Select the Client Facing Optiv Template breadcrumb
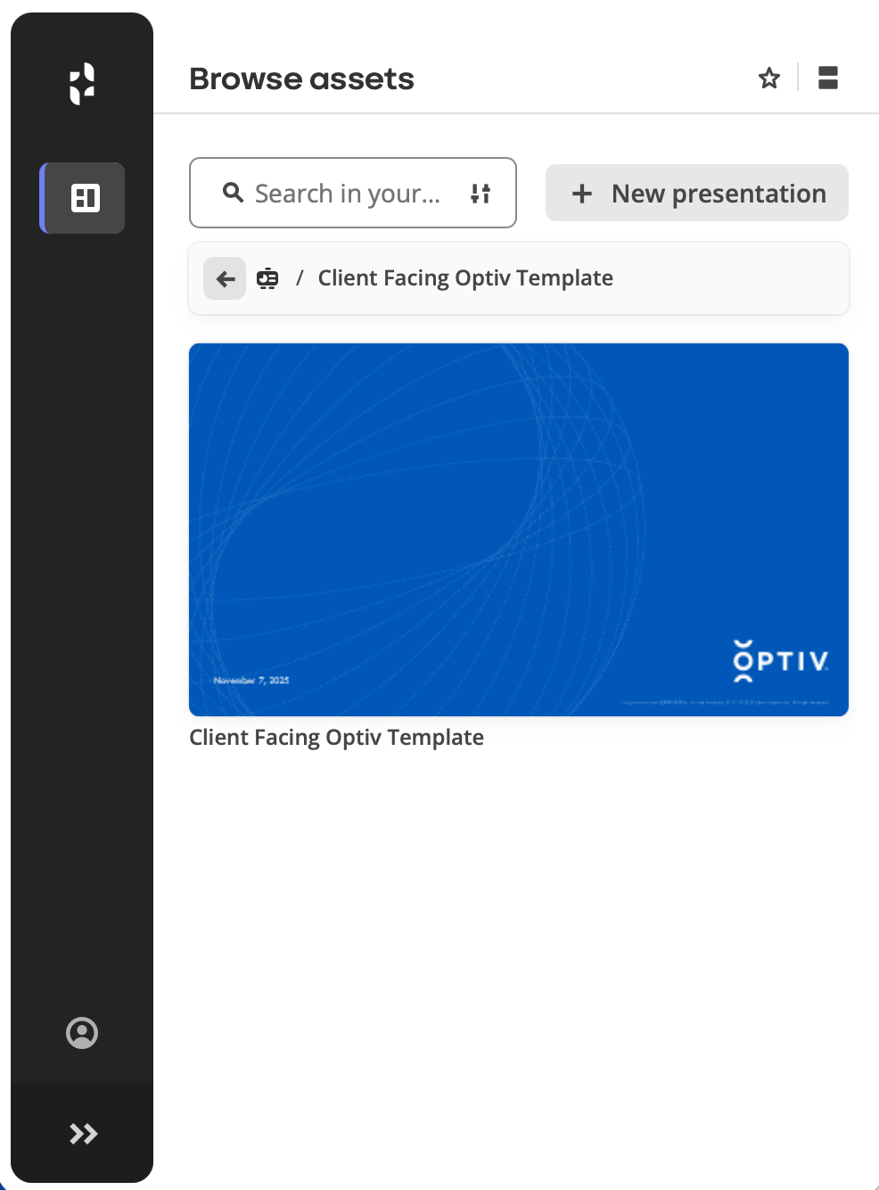879x1190 pixels. click(x=465, y=278)
